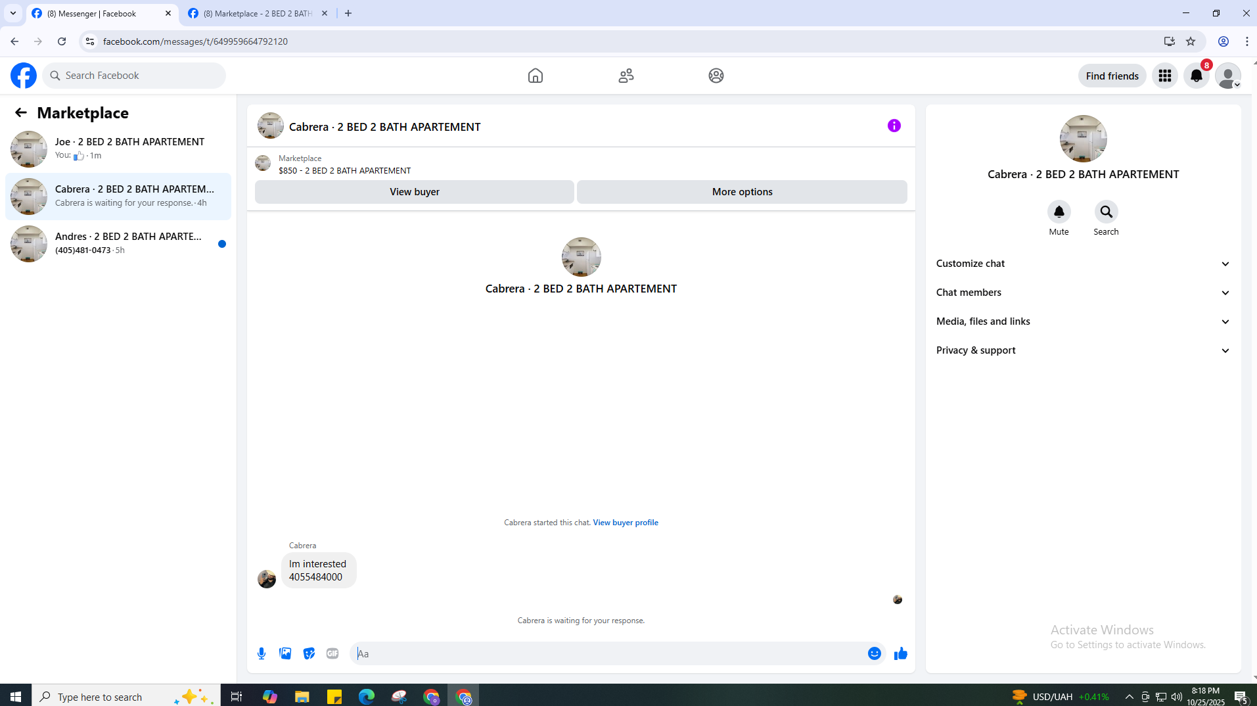This screenshot has height=706, width=1257.
Task: Open Cabrera chat header title
Action: coord(384,127)
